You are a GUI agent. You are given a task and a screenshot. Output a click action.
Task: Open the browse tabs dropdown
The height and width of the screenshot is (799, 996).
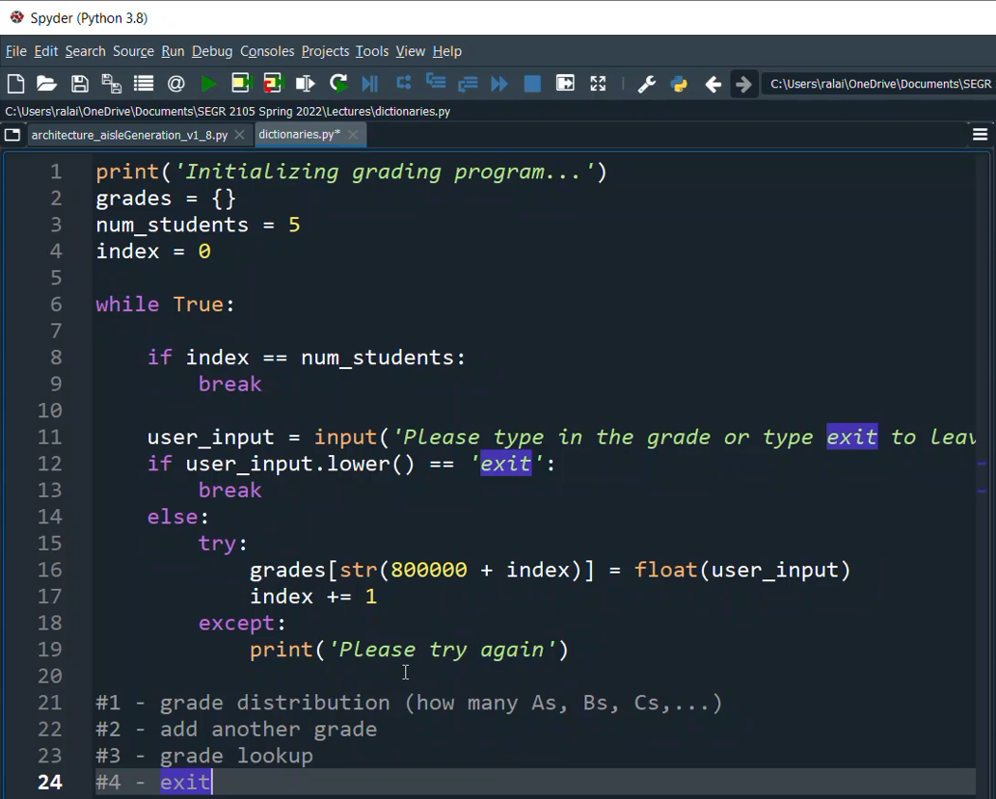coord(12,134)
